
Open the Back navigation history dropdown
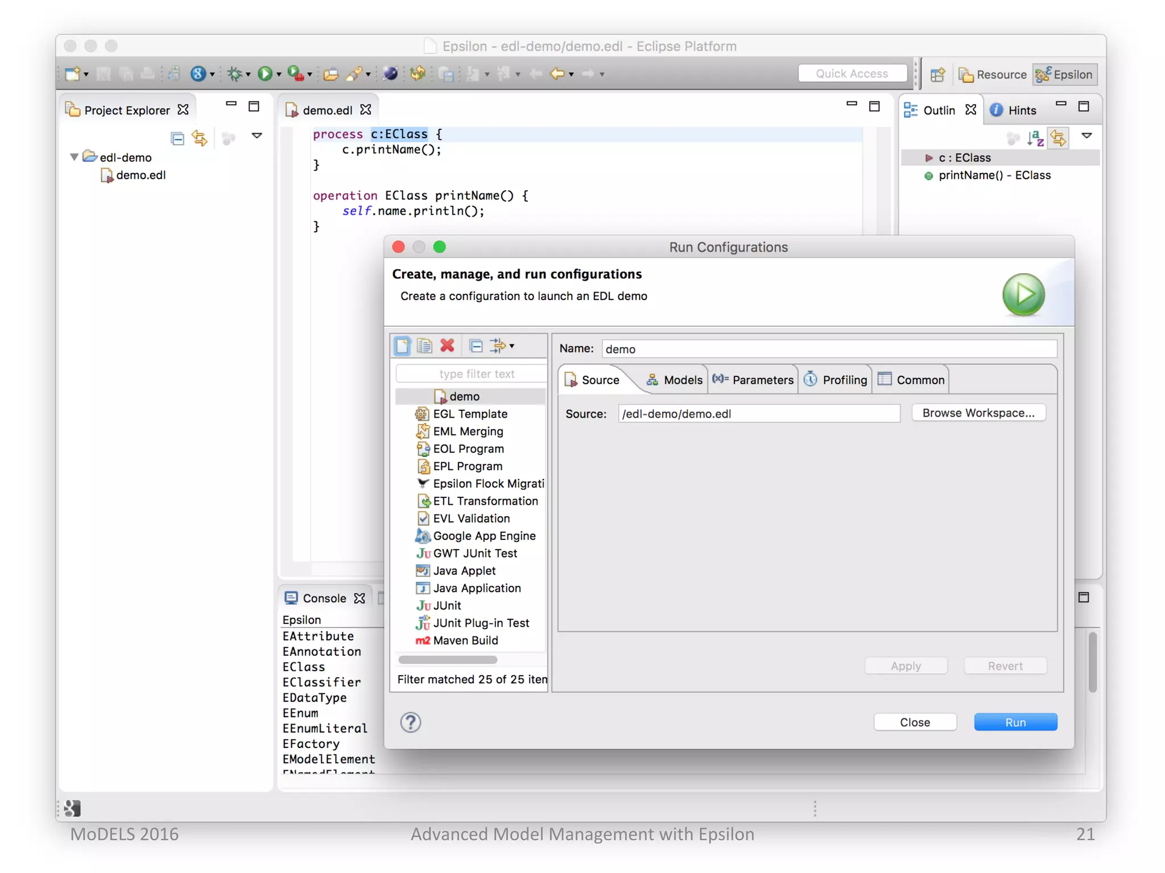[571, 74]
